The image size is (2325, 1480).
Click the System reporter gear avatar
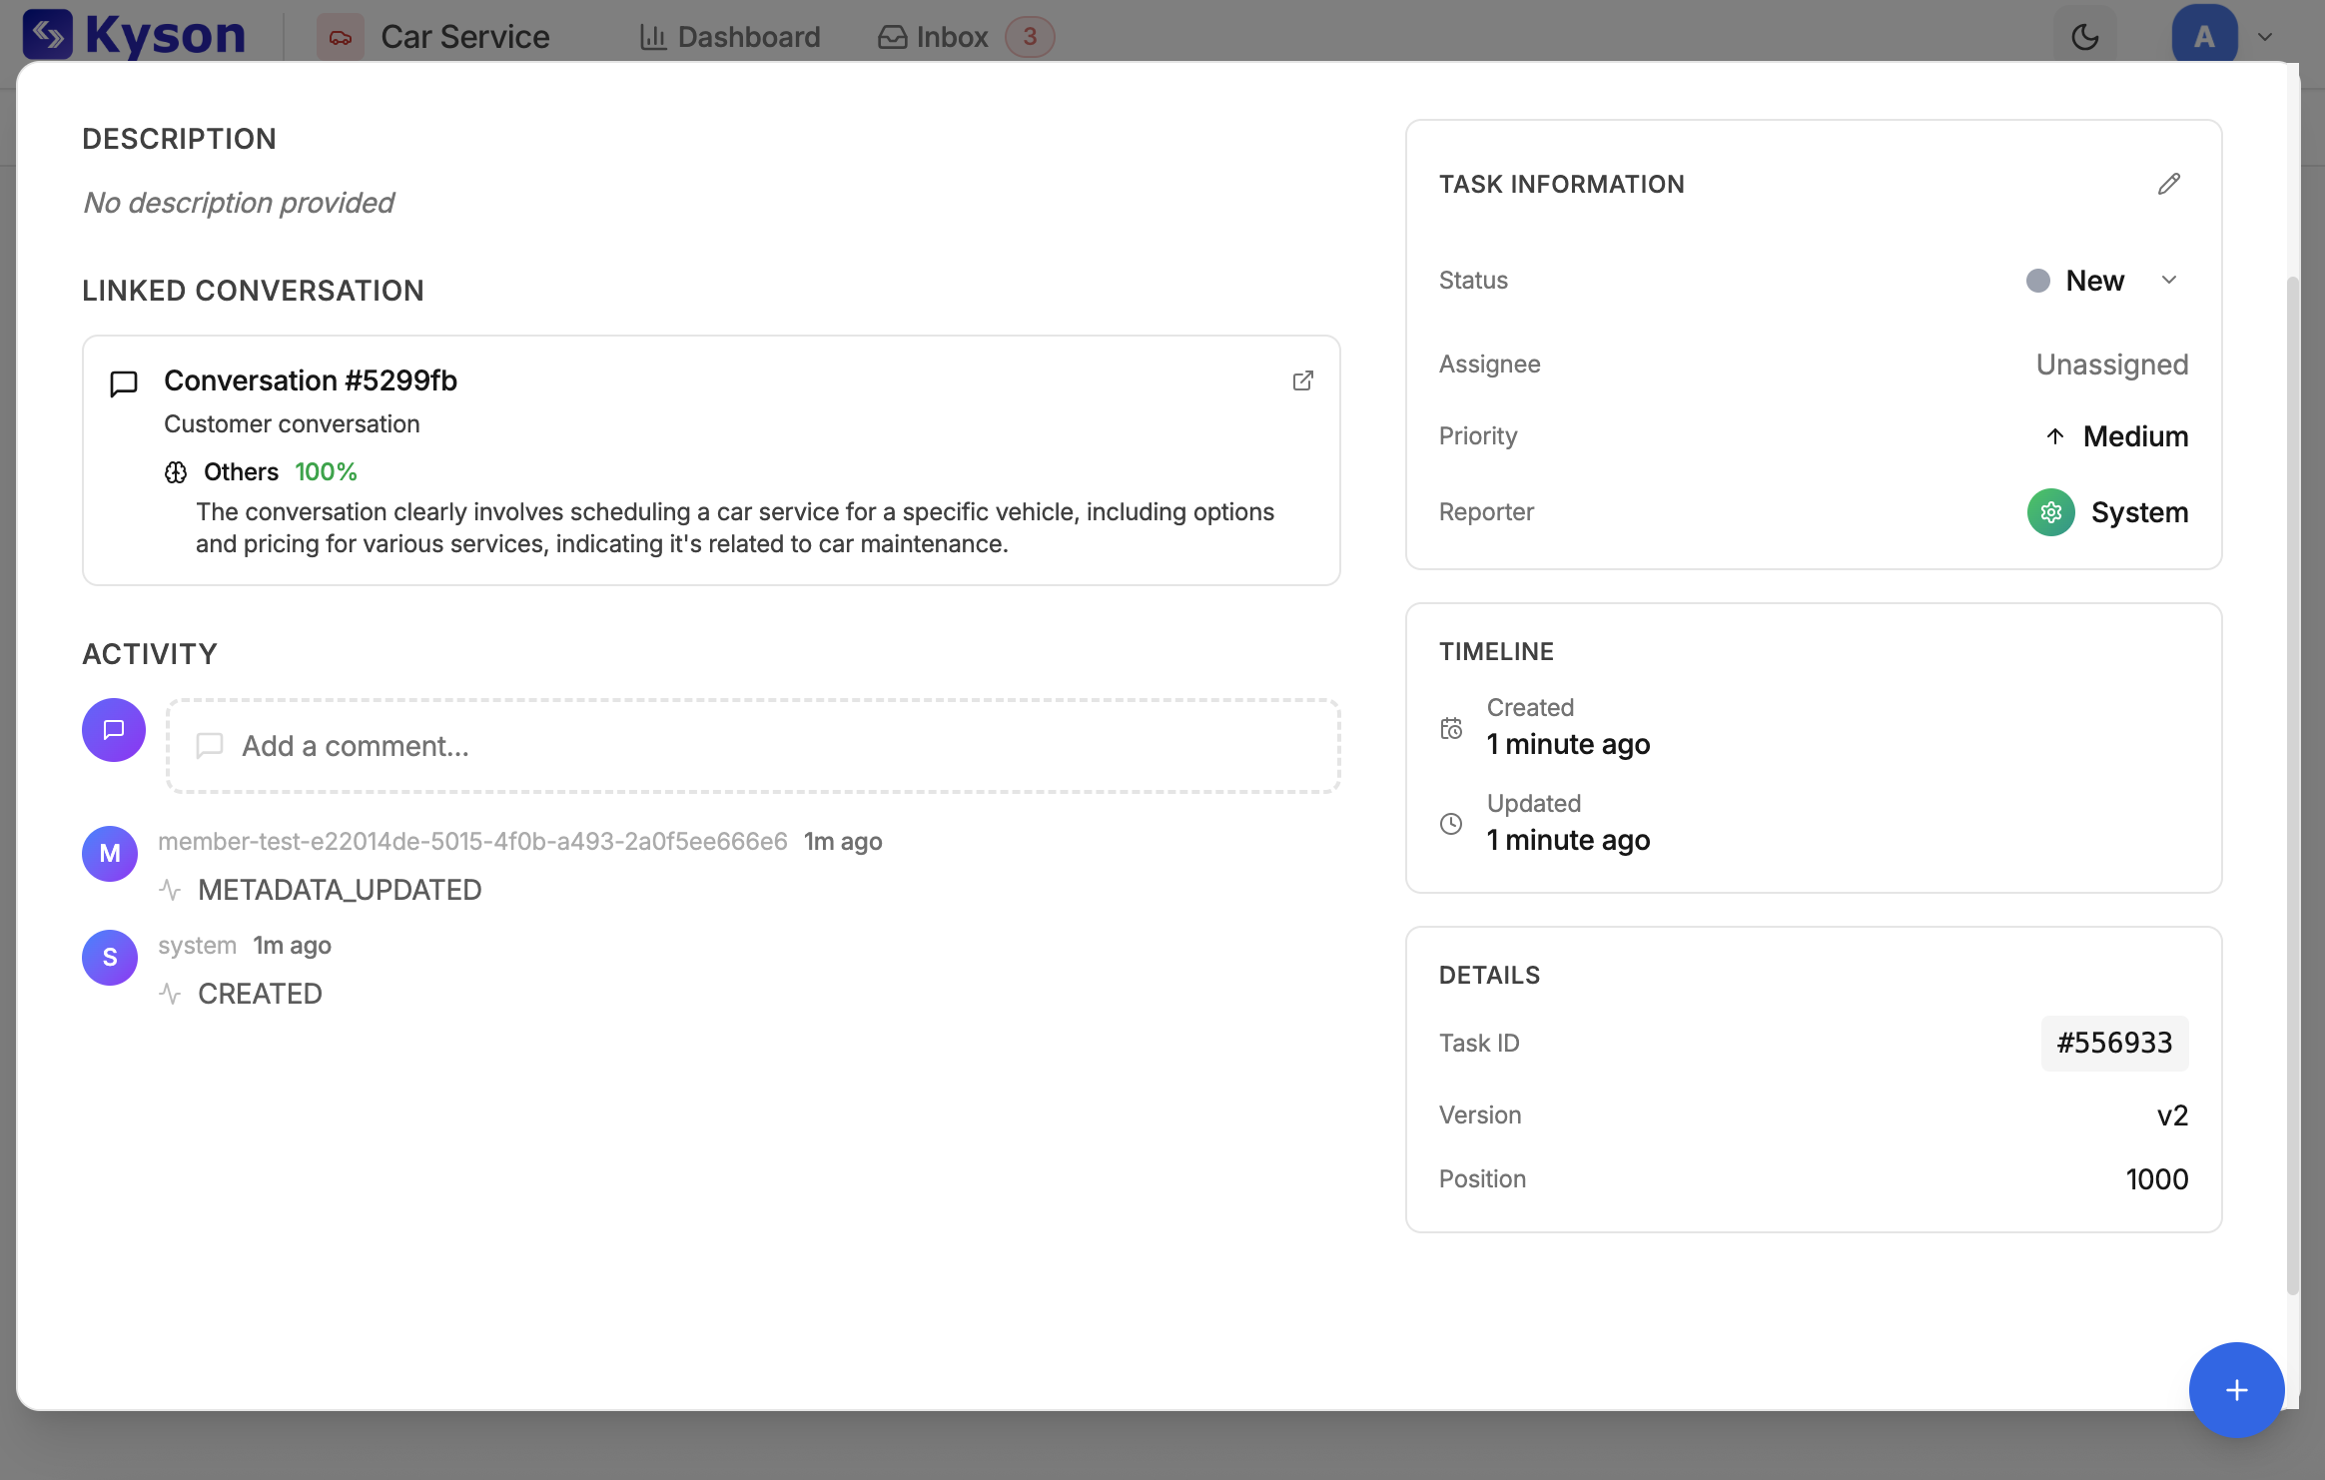[x=2052, y=512]
